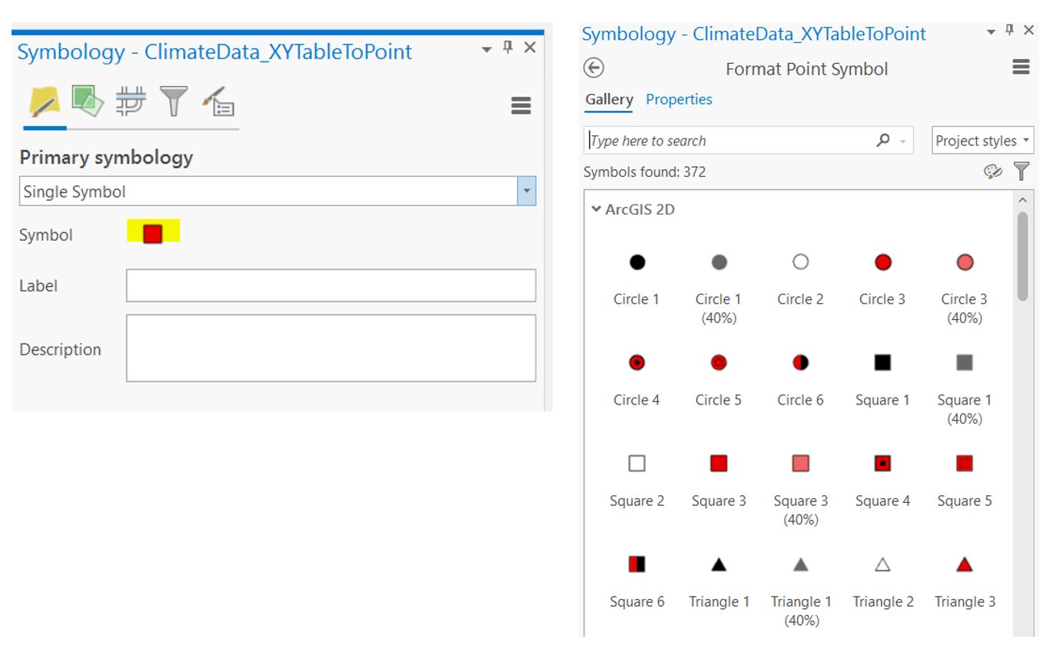Open the Project styles dropdown
The width and height of the screenshot is (1060, 659).
point(982,141)
